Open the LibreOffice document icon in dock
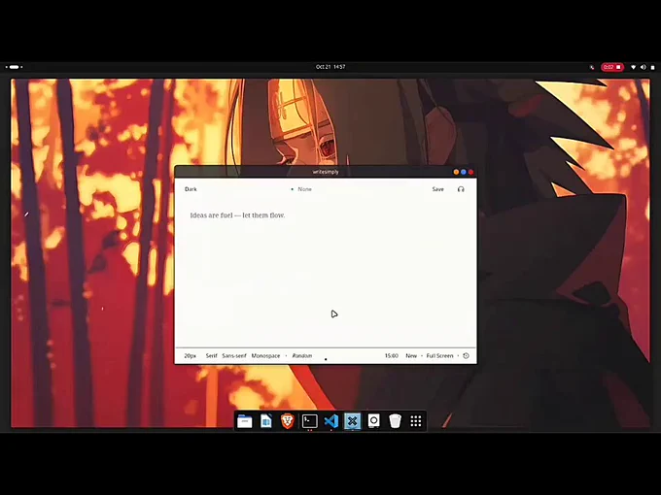Image resolution: width=661 pixels, height=495 pixels. coord(266,421)
